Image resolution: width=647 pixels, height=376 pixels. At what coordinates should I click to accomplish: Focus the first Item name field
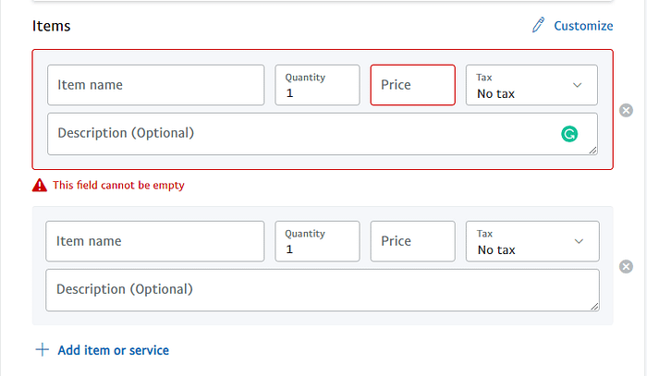tap(156, 85)
